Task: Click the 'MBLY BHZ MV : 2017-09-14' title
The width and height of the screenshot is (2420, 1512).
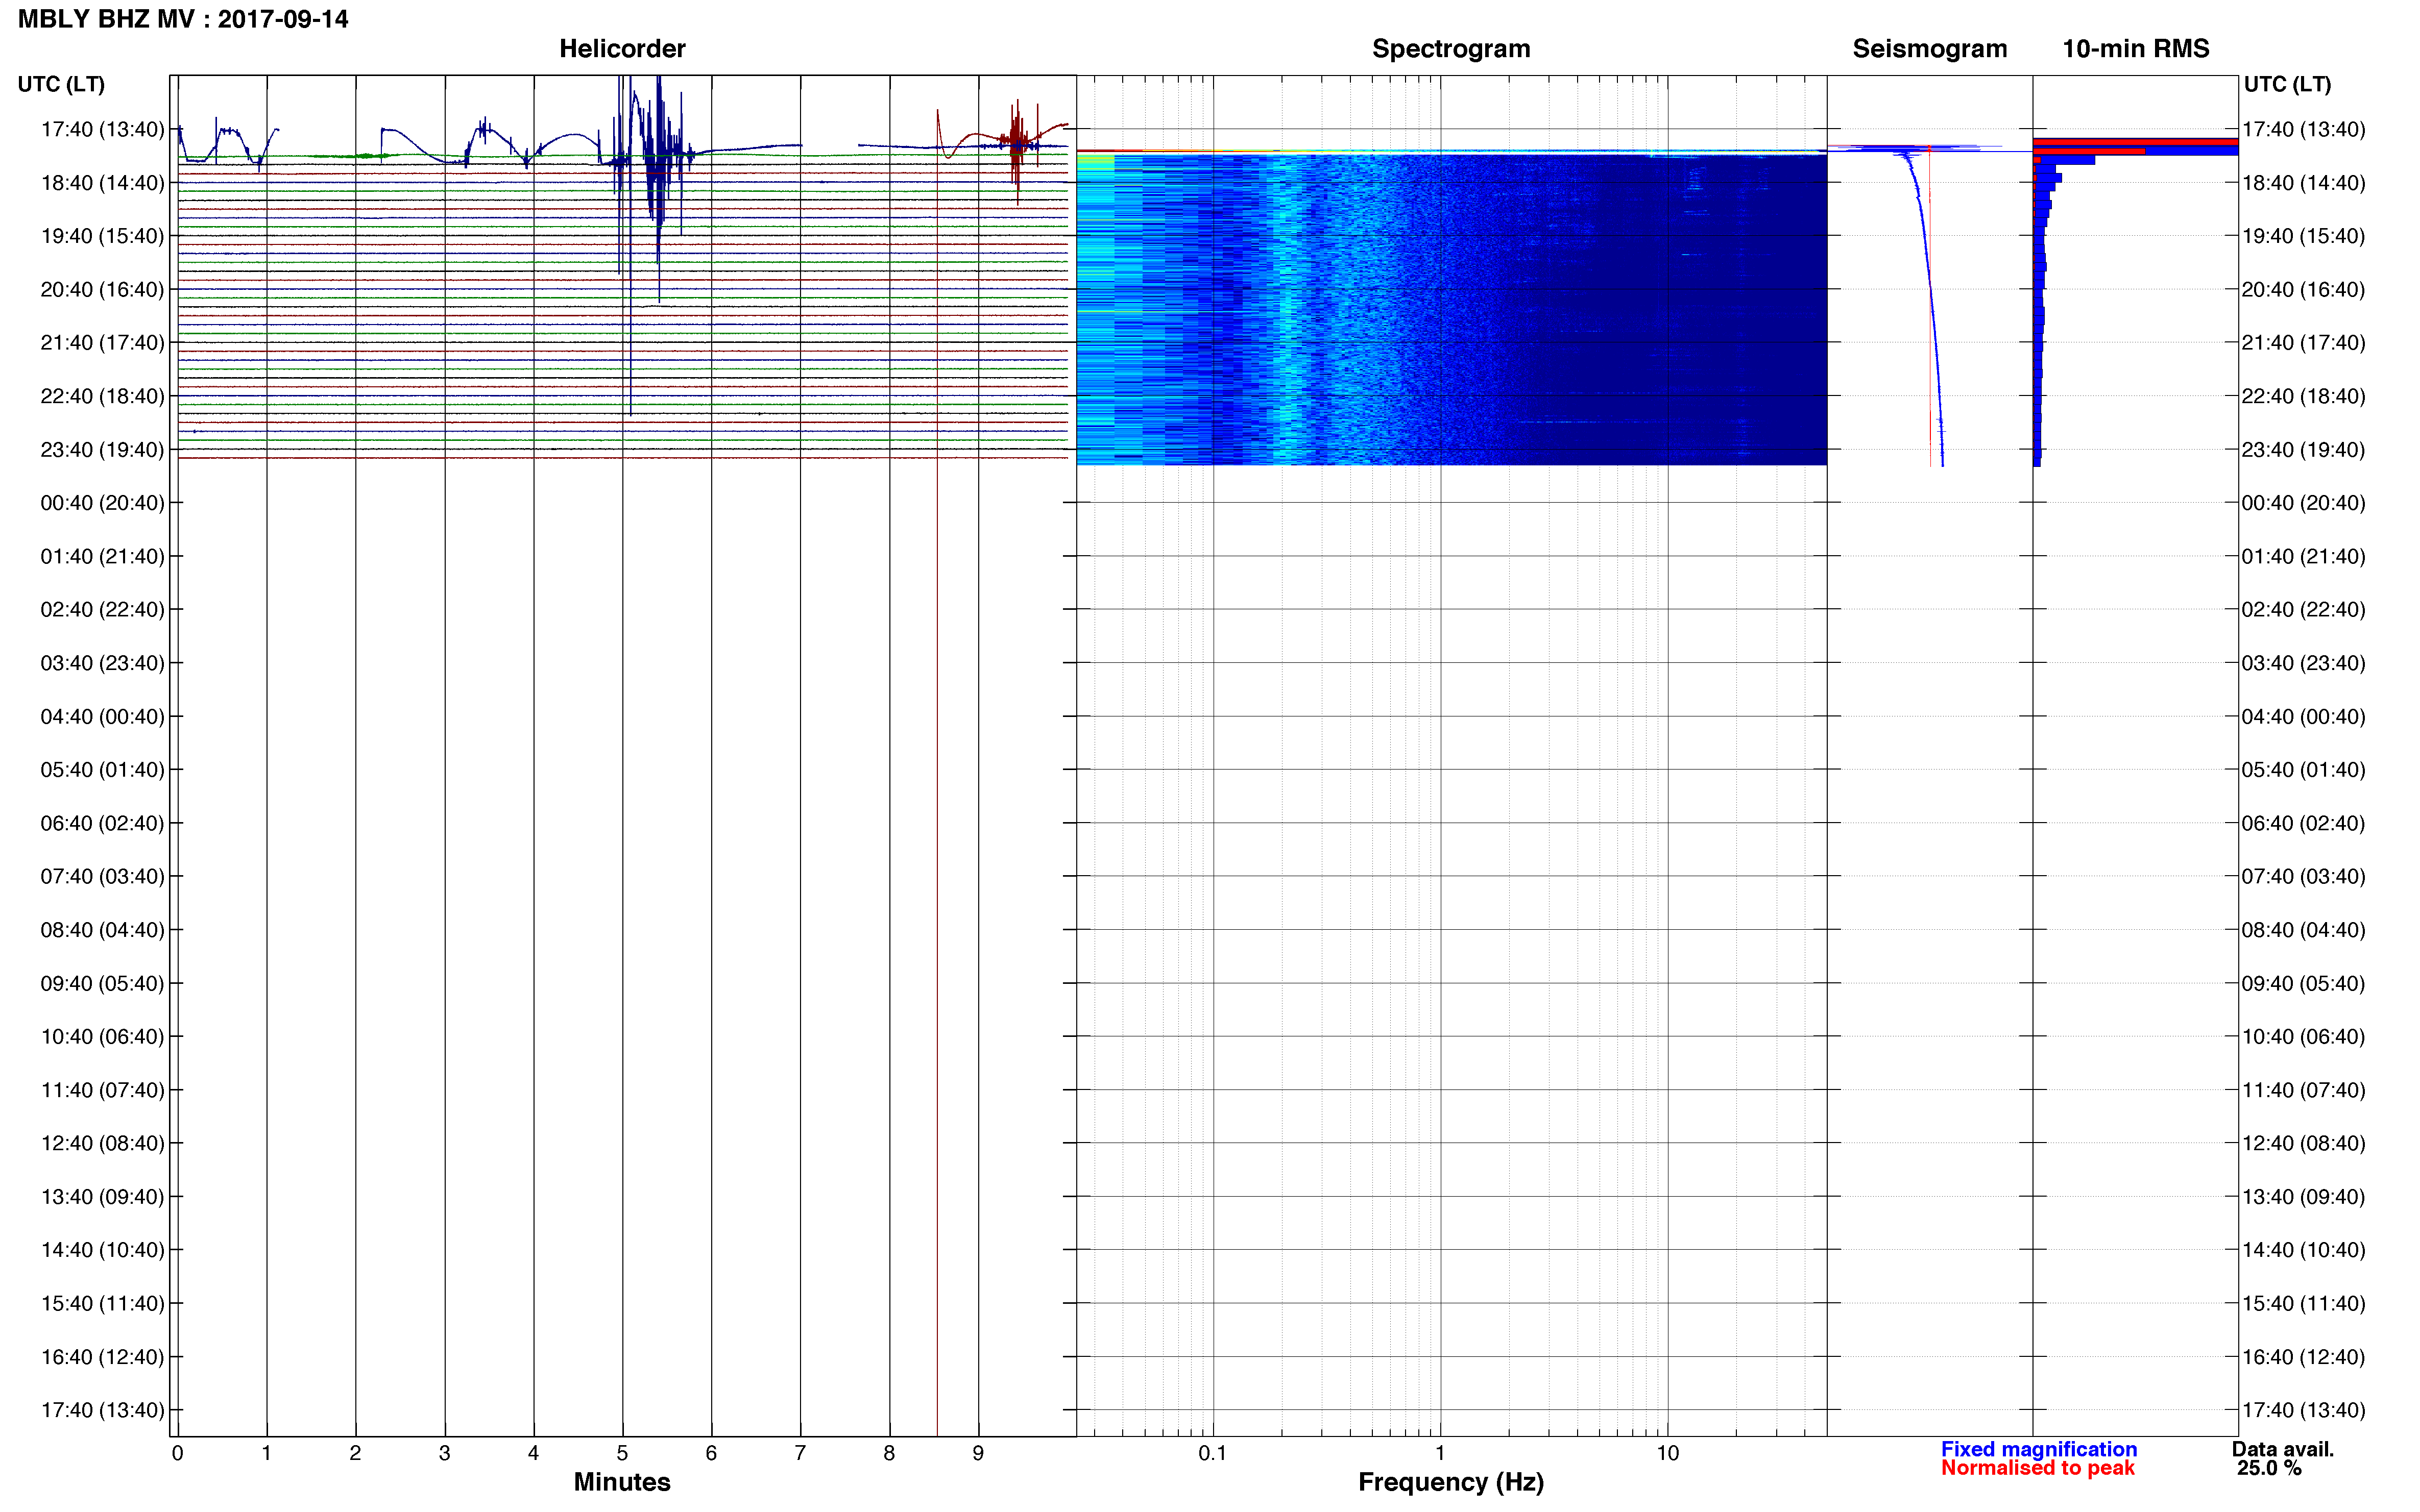Action: click(x=183, y=19)
